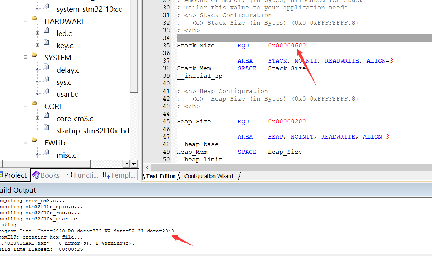Click the usart.c file icon

coord(47,91)
